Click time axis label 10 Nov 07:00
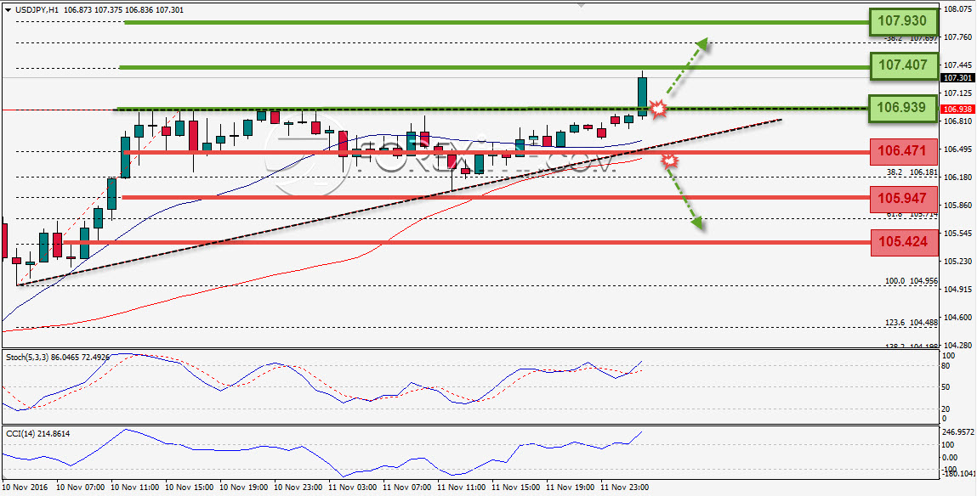The image size is (977, 496). pos(79,488)
